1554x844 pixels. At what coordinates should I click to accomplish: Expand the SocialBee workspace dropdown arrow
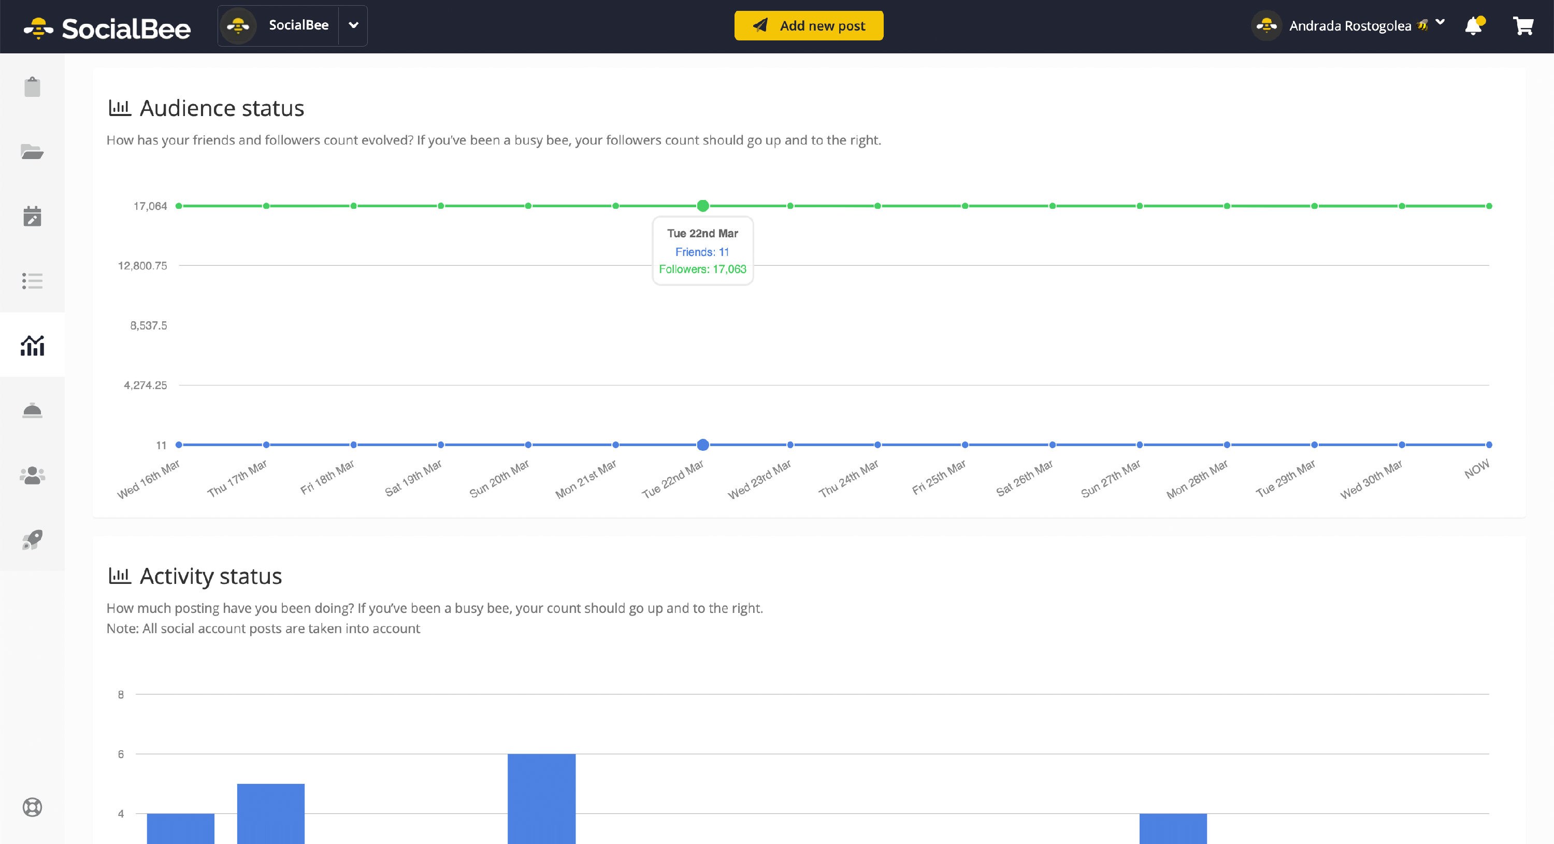(x=353, y=25)
